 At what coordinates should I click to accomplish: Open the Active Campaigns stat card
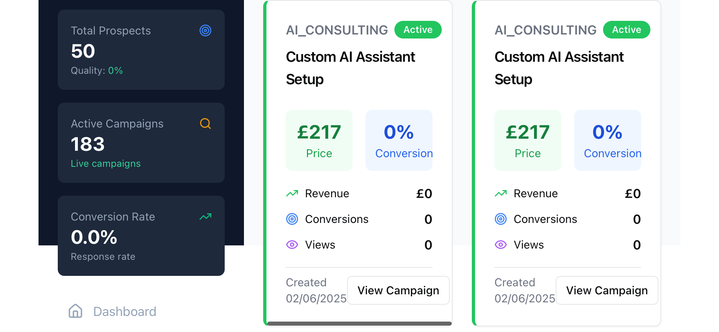(141, 143)
